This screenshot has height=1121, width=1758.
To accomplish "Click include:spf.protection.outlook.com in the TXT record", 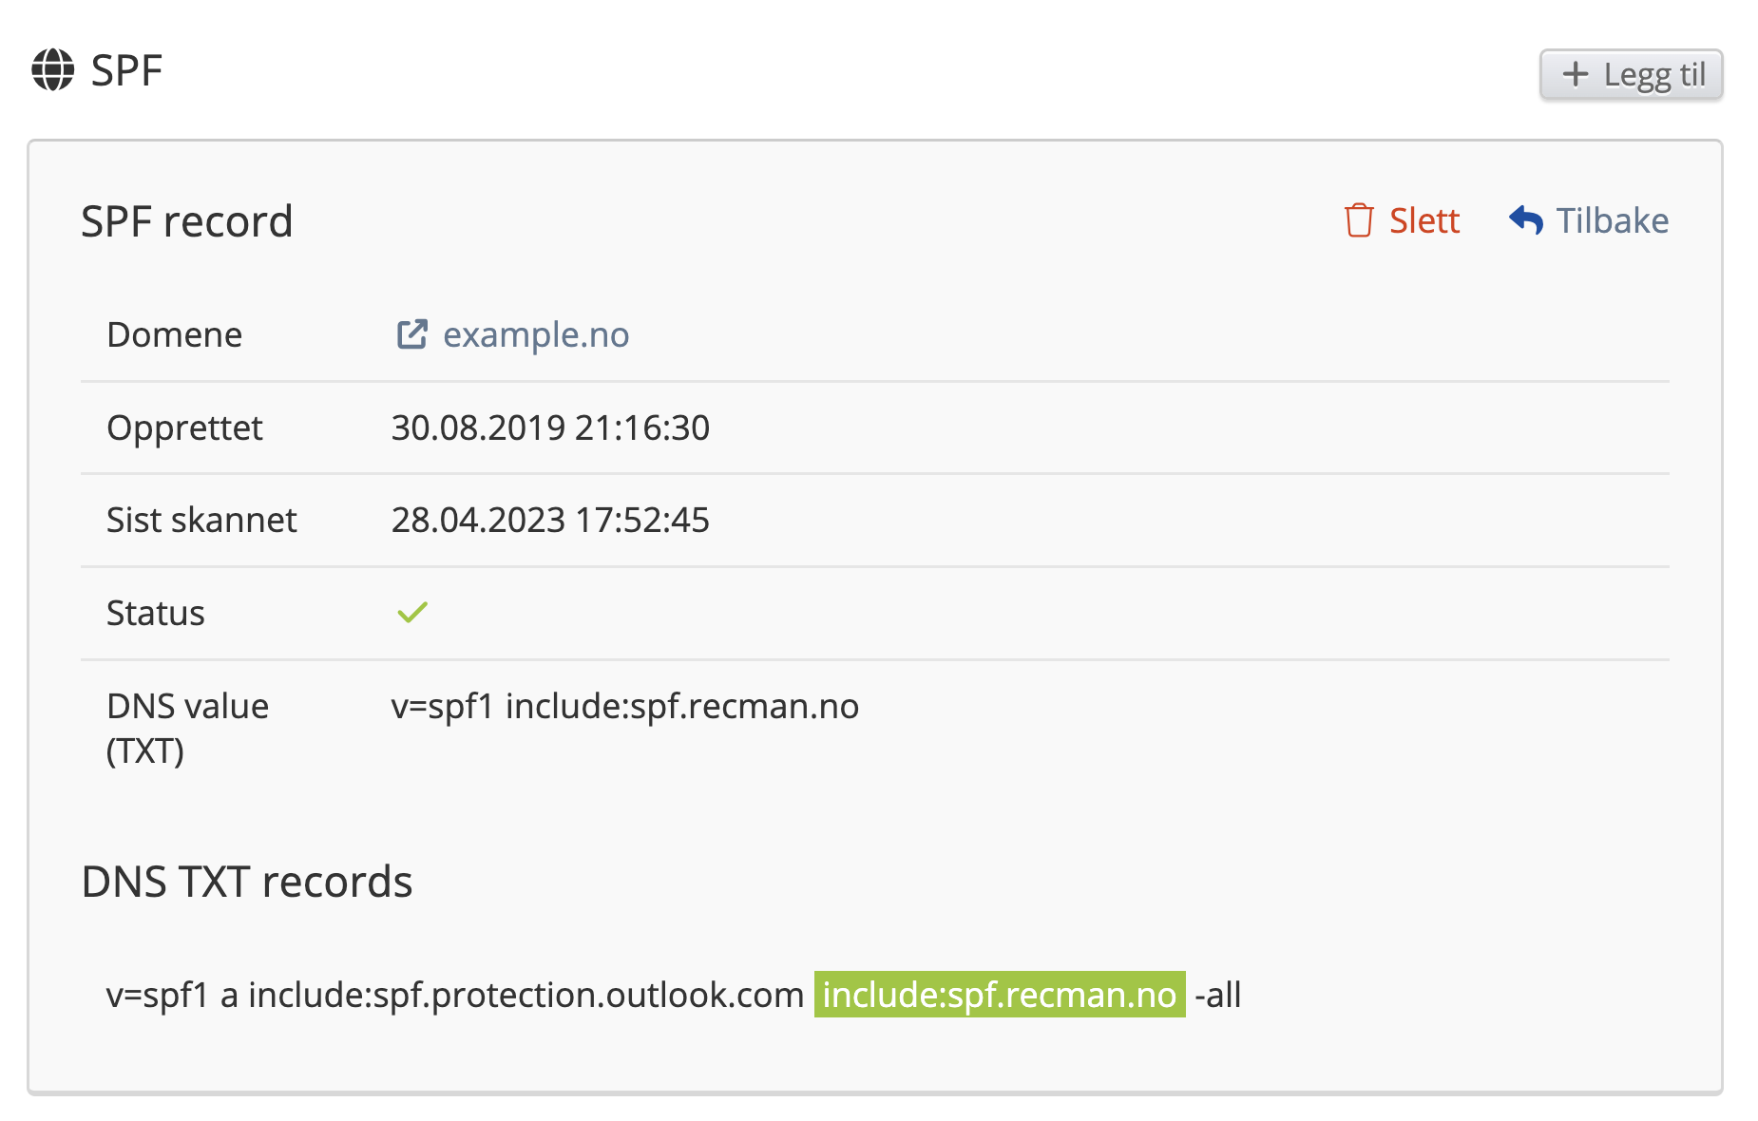I will pos(525,995).
